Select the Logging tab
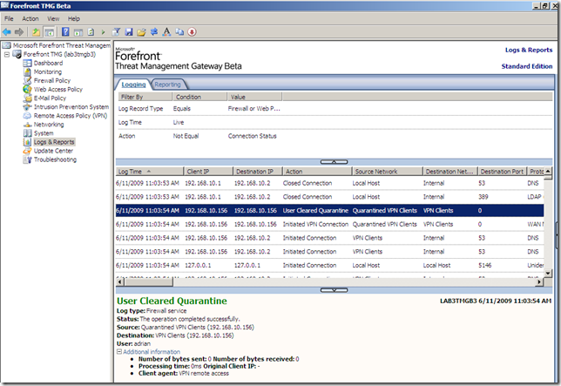The image size is (561, 386). coord(133,85)
